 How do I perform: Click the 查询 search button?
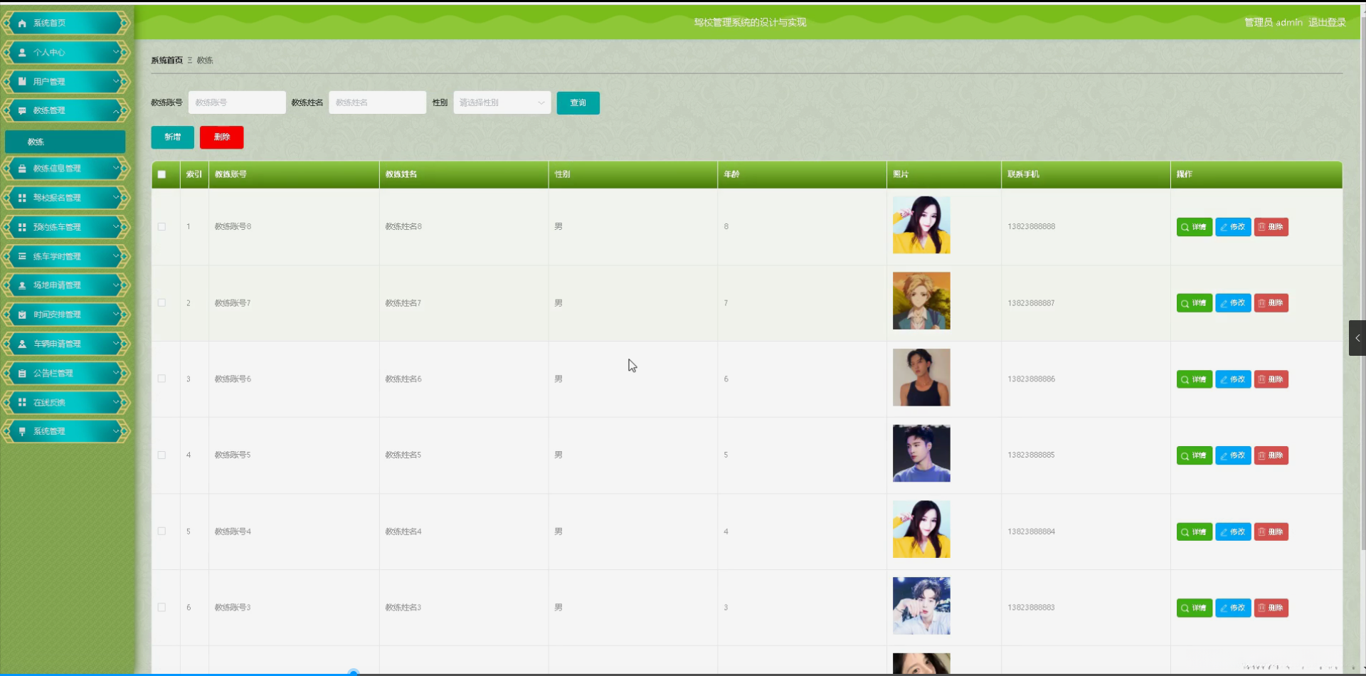coord(578,103)
